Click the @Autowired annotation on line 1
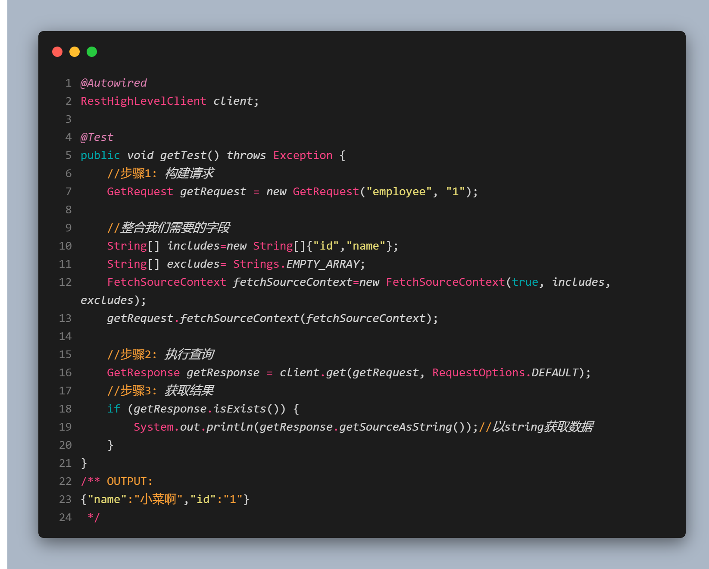 (x=114, y=83)
